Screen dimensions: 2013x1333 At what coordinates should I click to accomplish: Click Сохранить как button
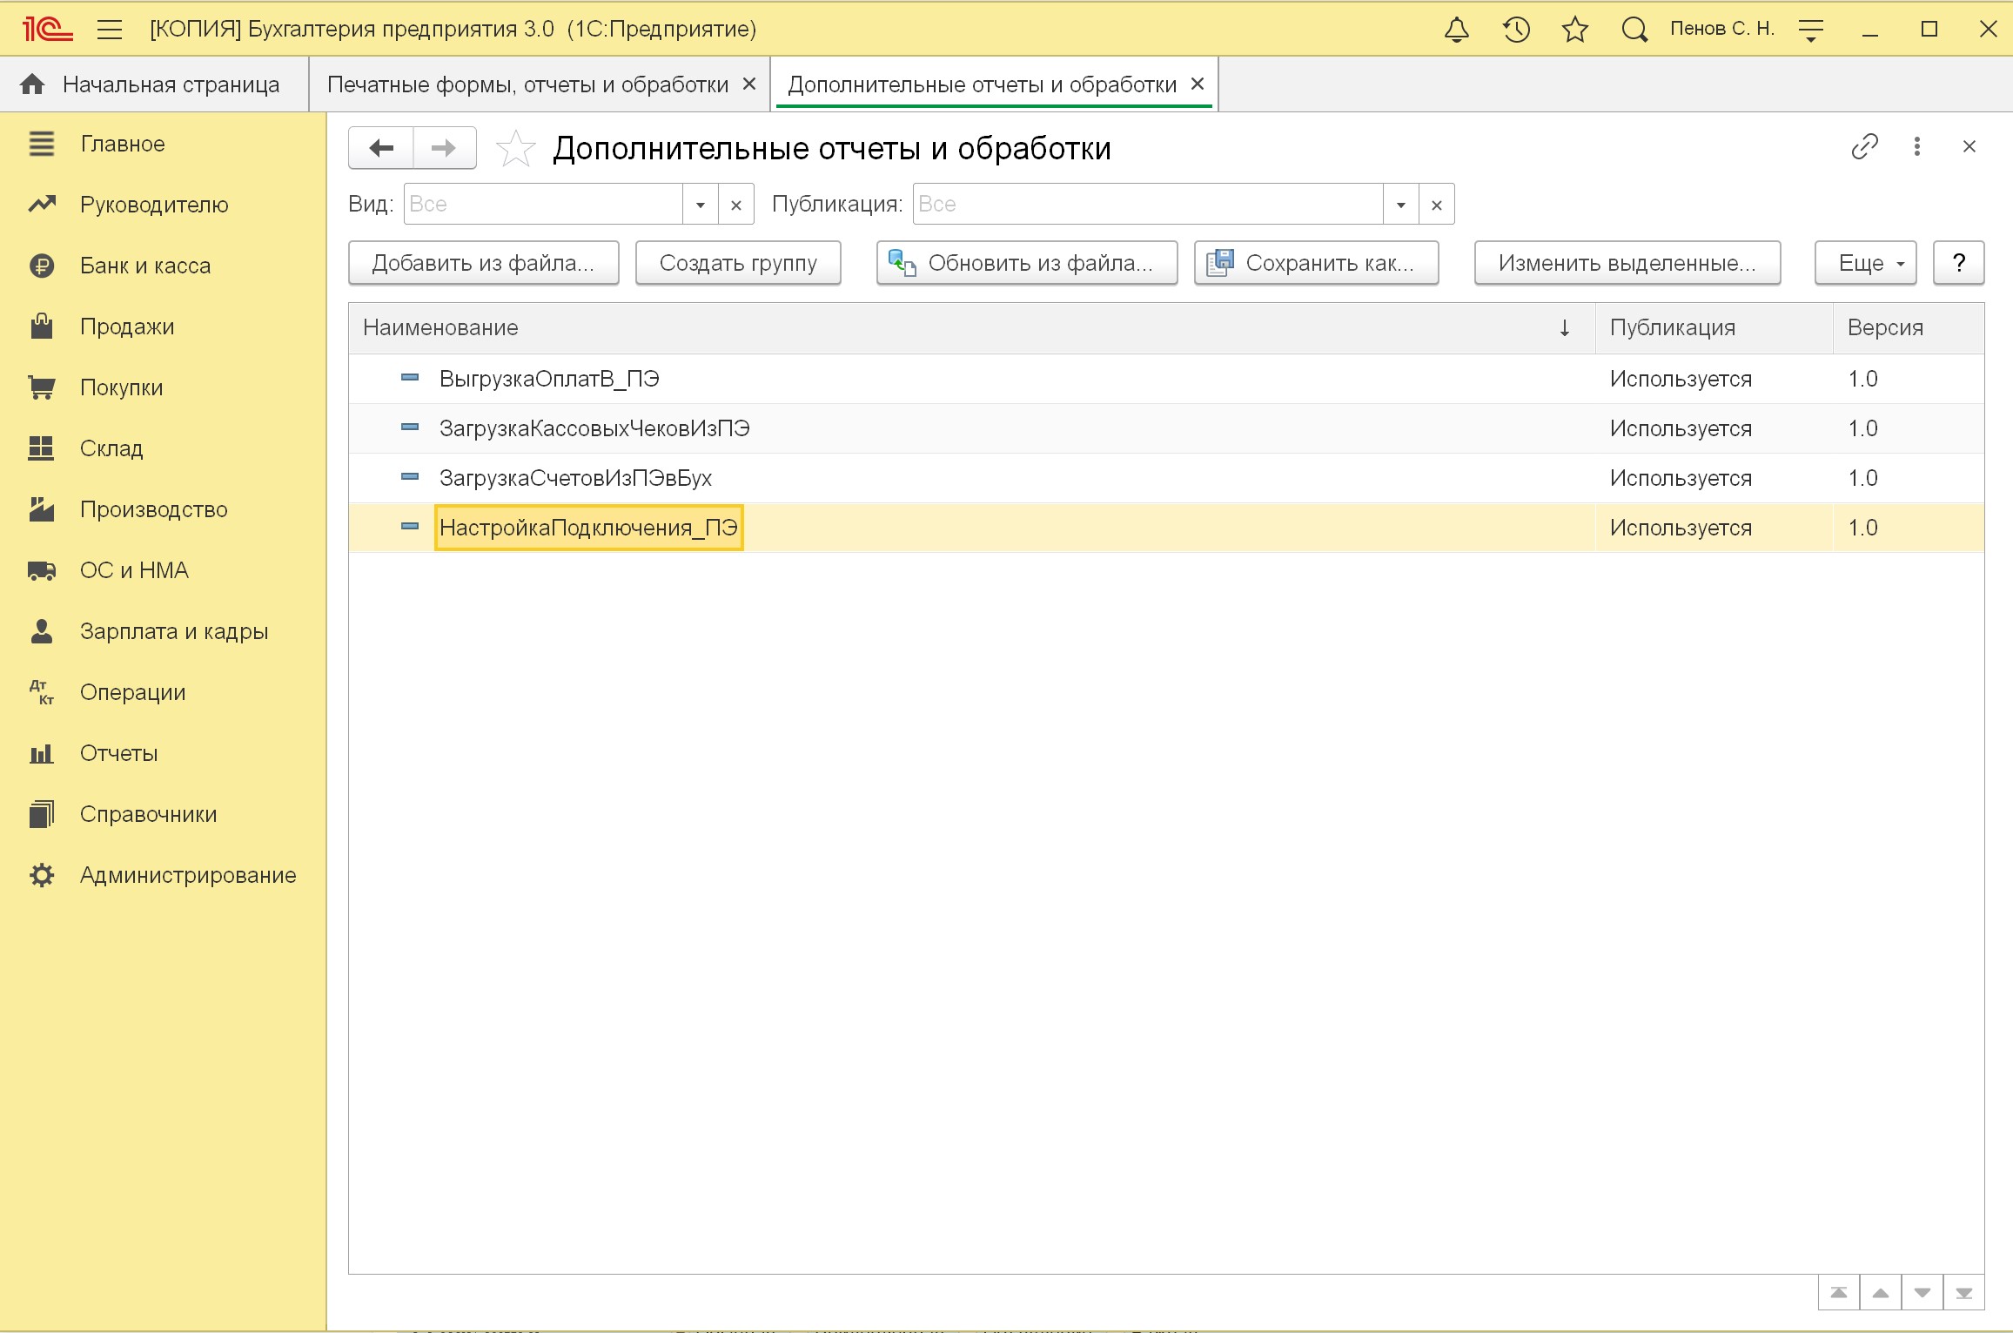coord(1317,263)
